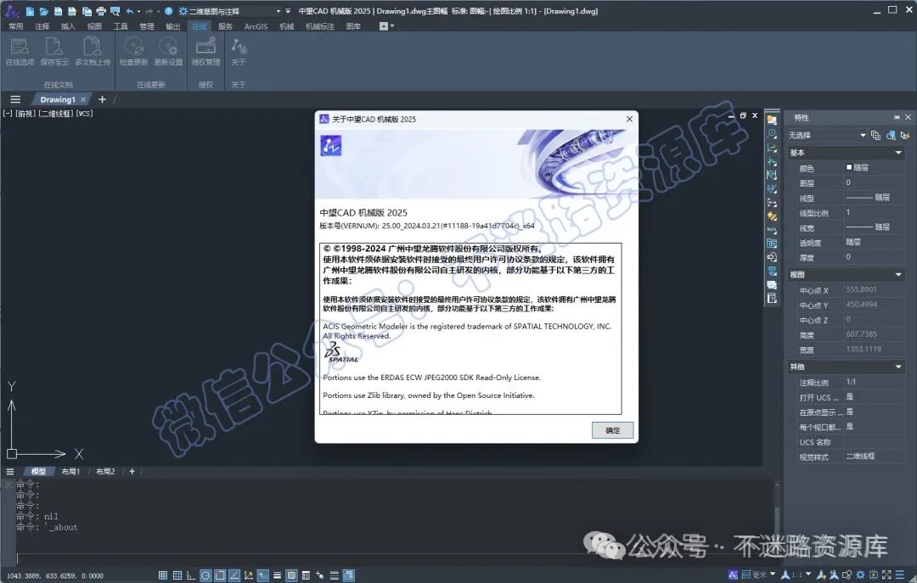
Task: Toggle lineweight display in the status bar
Action: click(x=277, y=575)
